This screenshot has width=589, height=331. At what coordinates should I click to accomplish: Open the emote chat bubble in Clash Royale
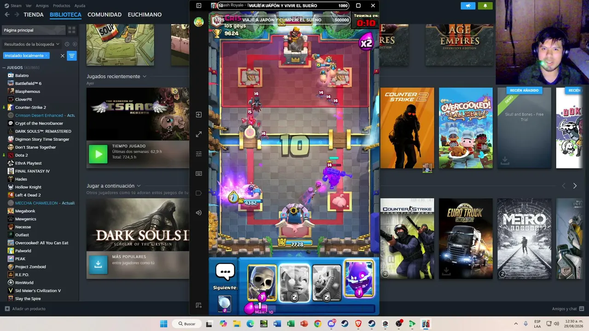(225, 272)
